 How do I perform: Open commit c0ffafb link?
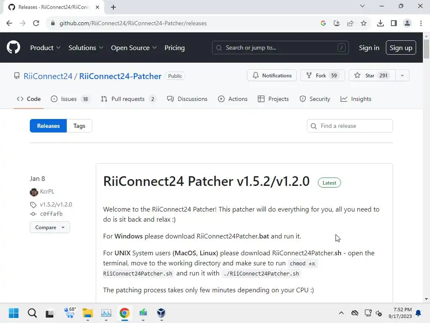click(x=51, y=214)
